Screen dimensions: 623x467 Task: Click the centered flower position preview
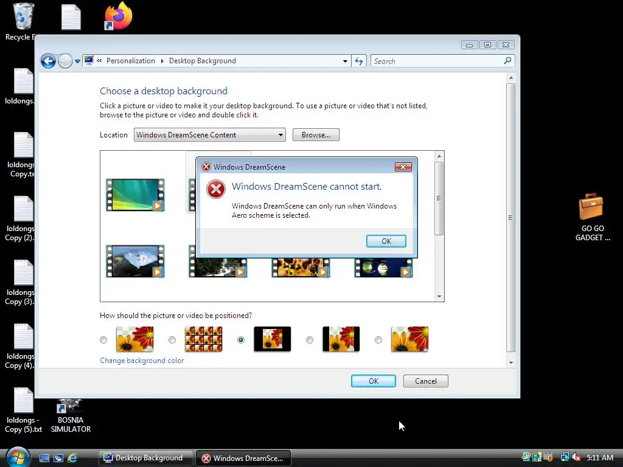tap(272, 339)
